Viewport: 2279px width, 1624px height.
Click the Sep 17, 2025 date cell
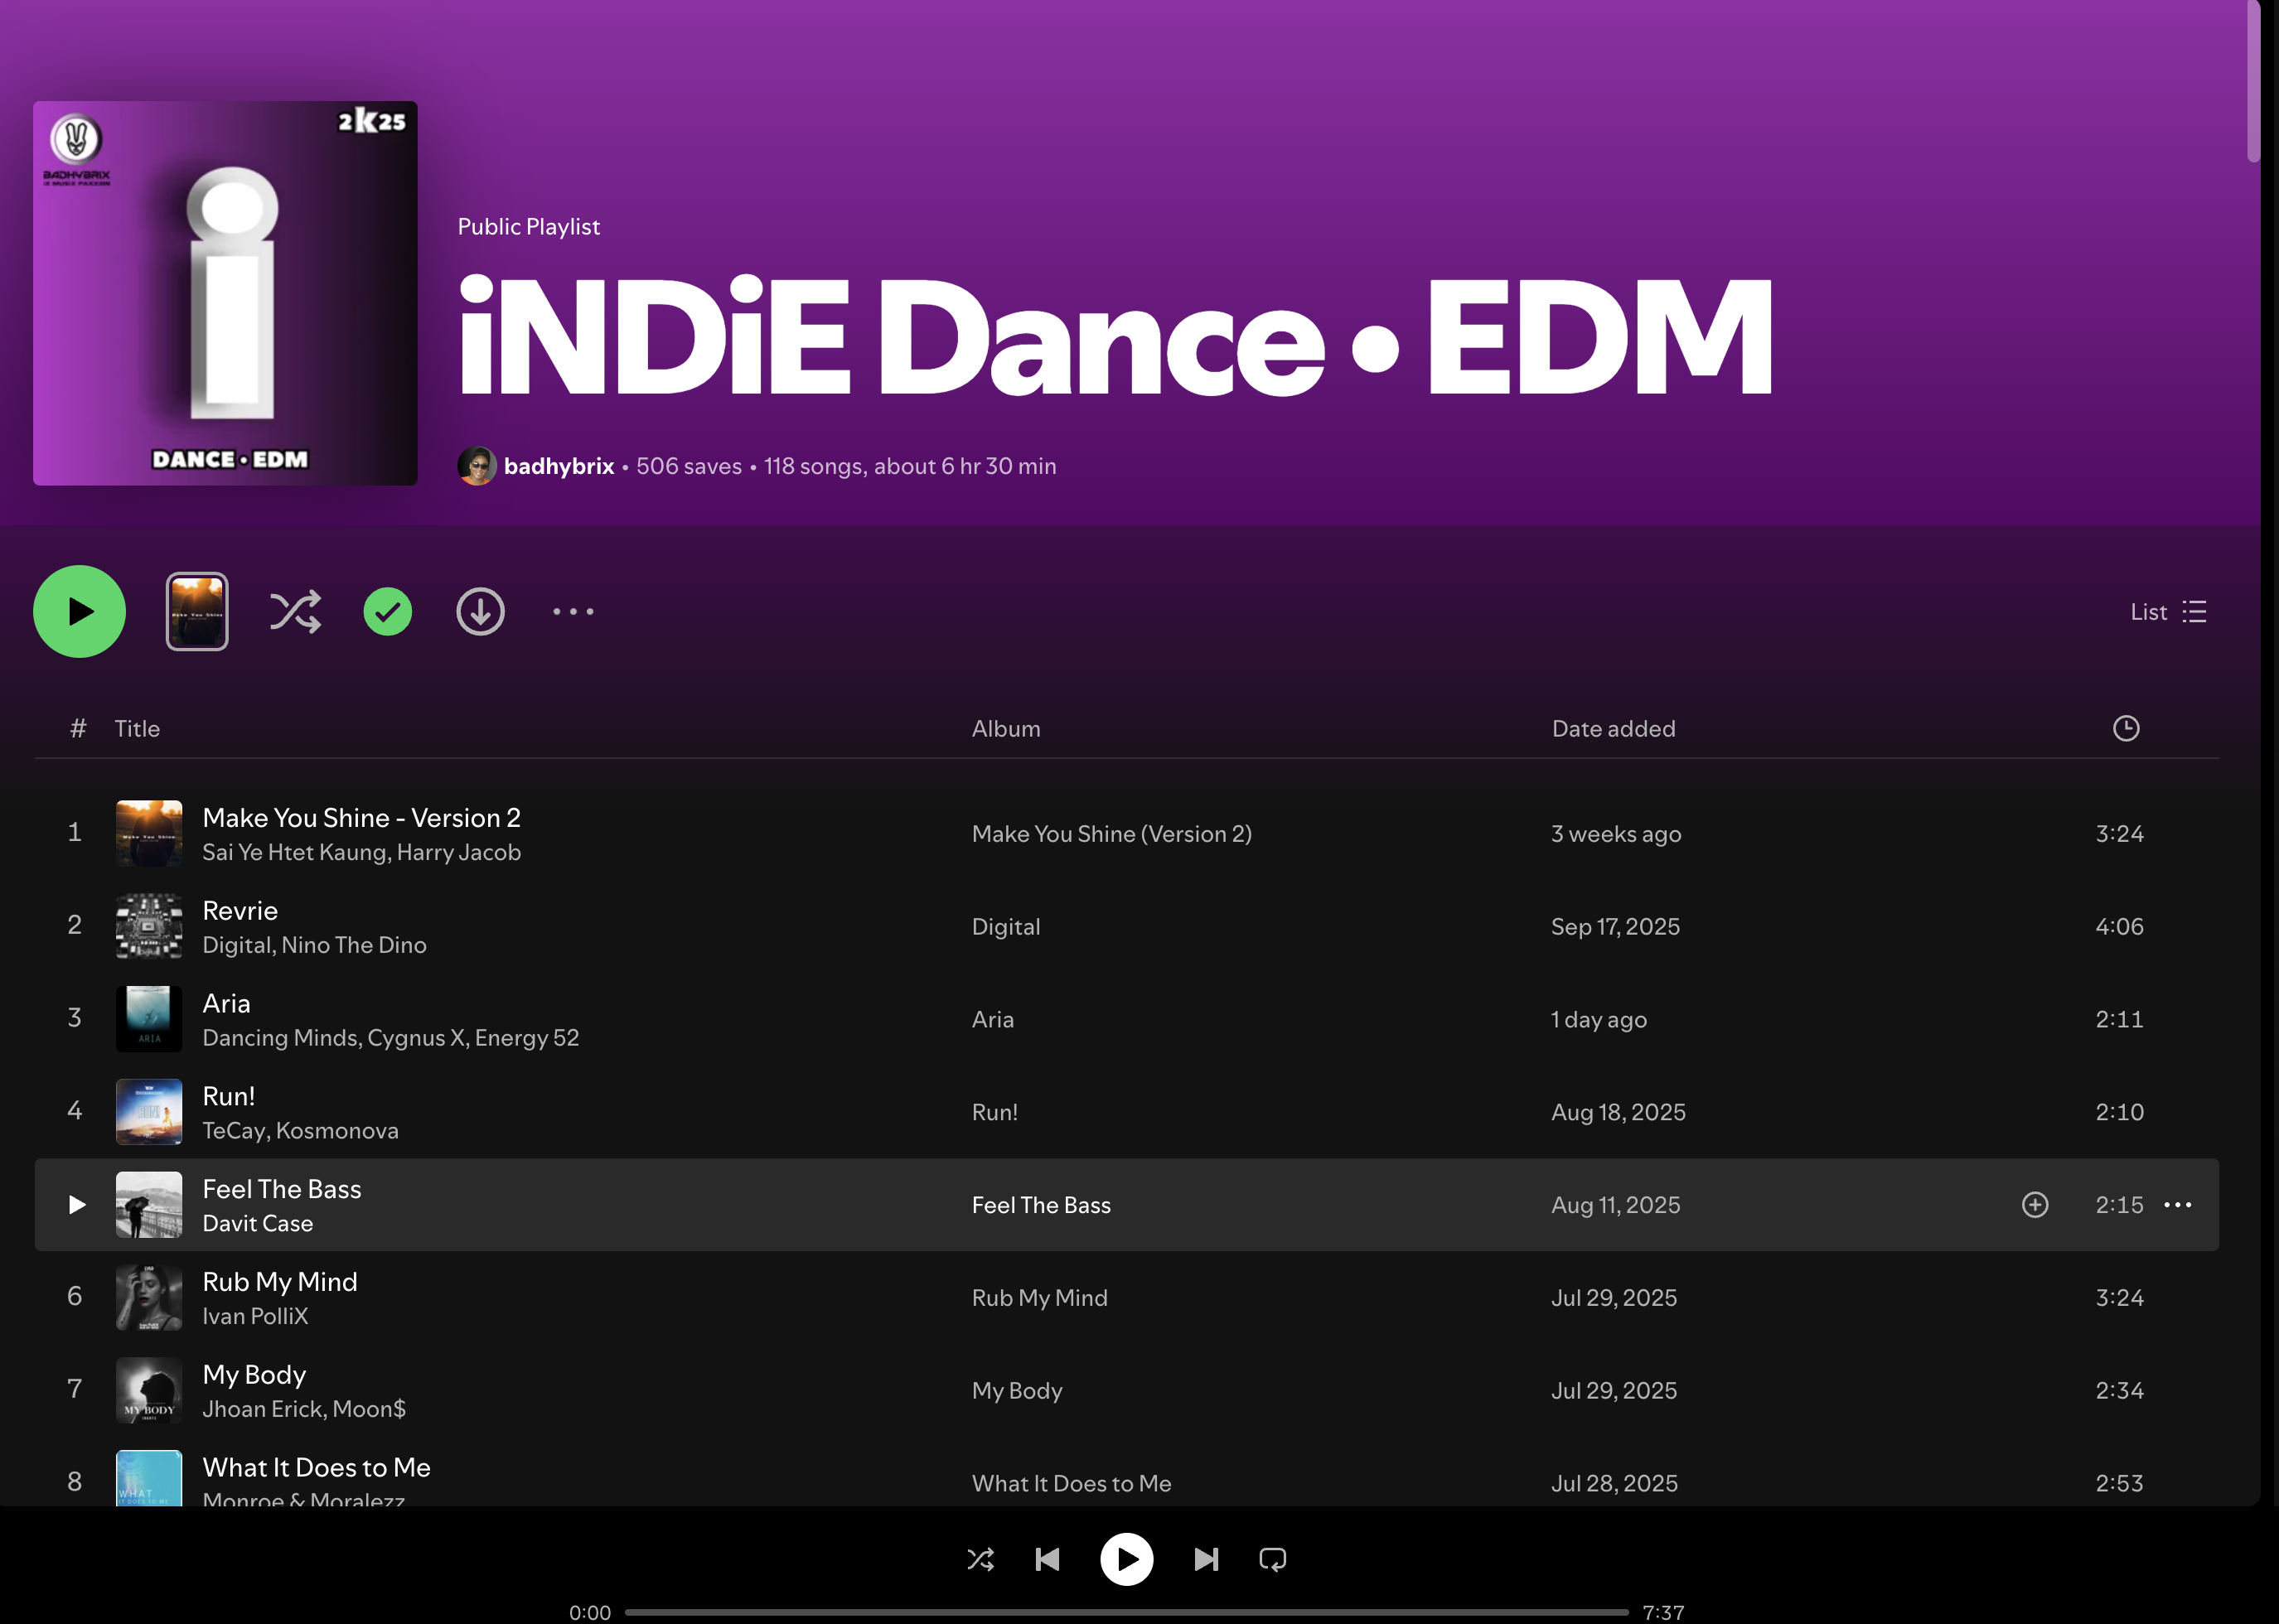point(1615,927)
